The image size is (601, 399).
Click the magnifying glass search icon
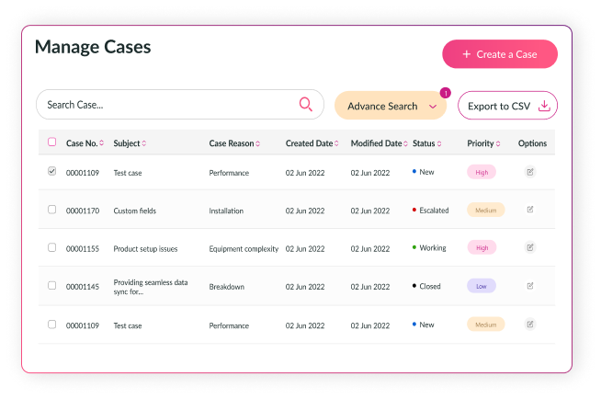click(306, 105)
